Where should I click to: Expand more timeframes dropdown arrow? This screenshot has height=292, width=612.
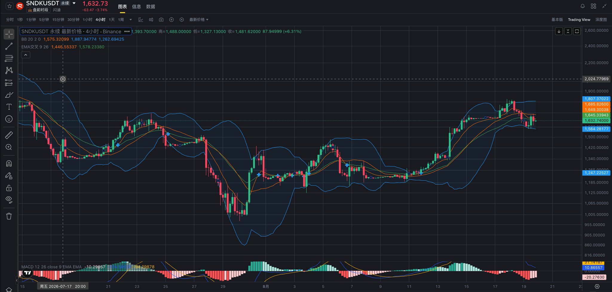coord(131,20)
